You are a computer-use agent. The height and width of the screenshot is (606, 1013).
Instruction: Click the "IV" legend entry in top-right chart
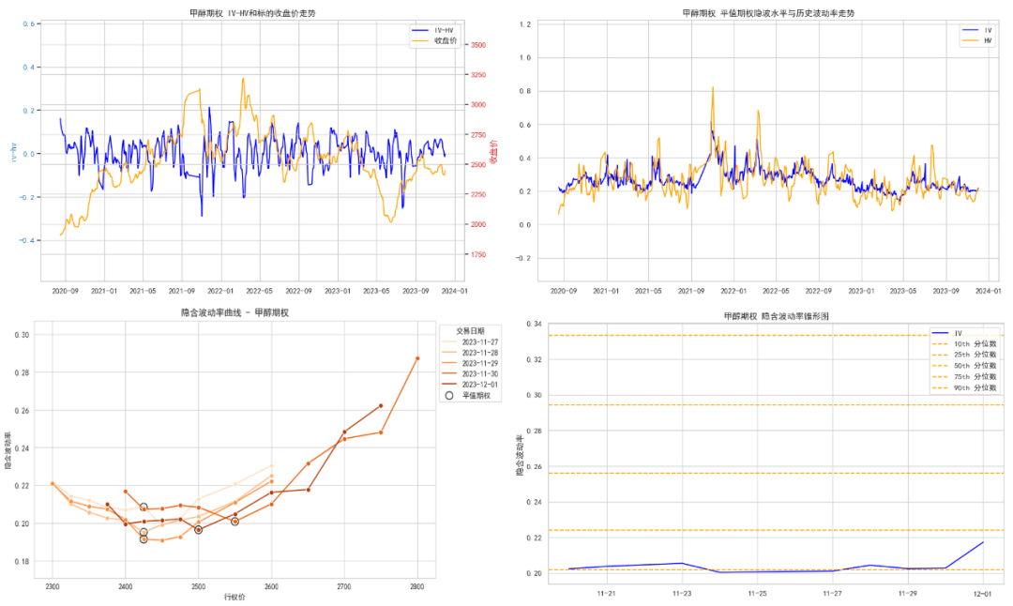click(x=977, y=30)
